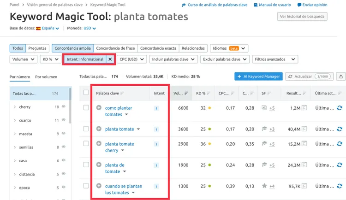Expand the distancia keyword group
The image size is (346, 200).
(x=15, y=174)
